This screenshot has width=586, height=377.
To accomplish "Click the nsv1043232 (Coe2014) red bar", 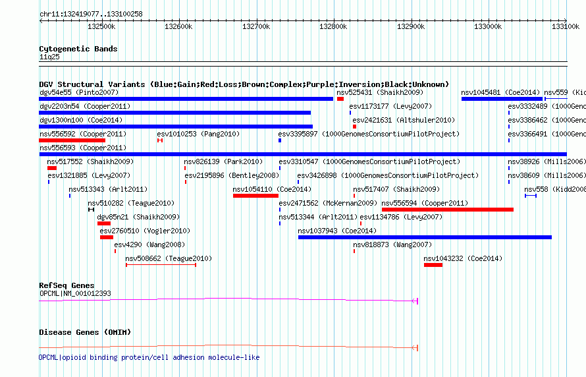I will [x=433, y=265].
